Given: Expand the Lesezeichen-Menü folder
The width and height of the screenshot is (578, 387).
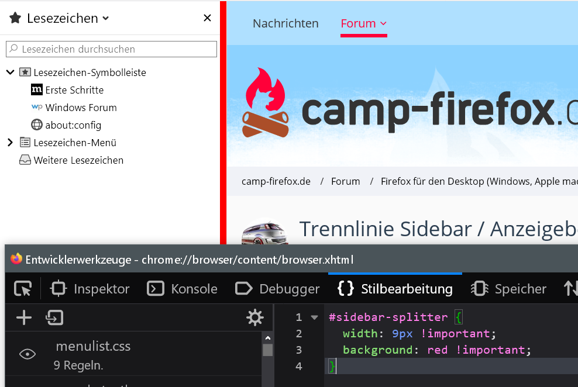Looking at the screenshot, I should click(x=10, y=143).
